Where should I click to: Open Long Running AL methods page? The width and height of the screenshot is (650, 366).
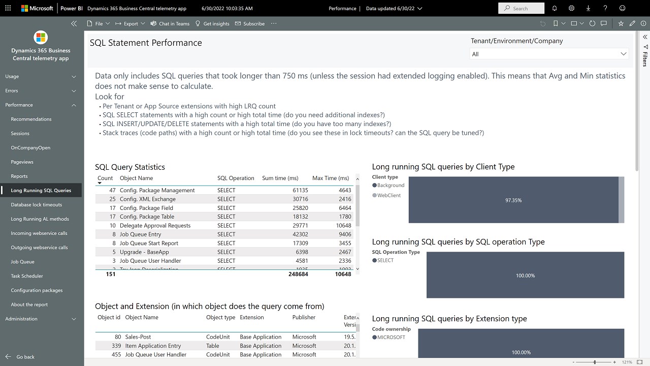tap(40, 219)
